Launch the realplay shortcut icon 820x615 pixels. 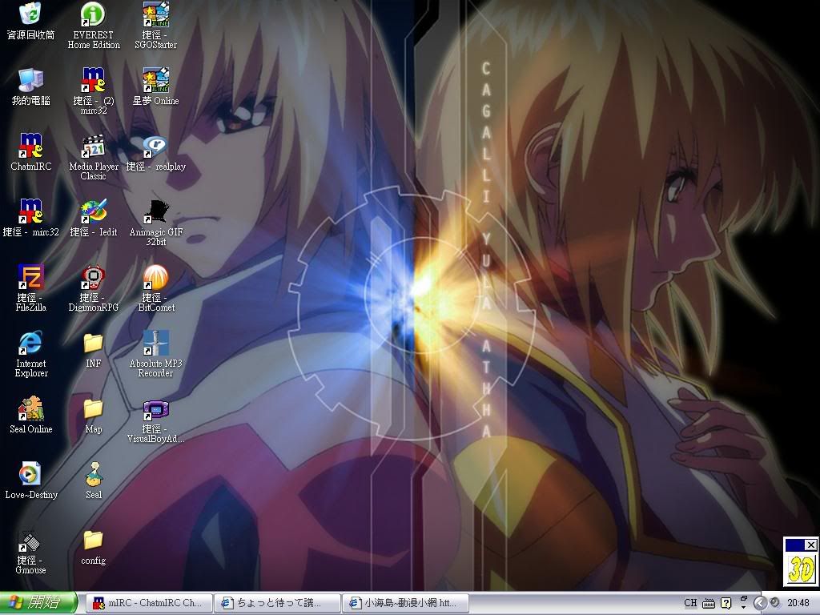click(155, 147)
